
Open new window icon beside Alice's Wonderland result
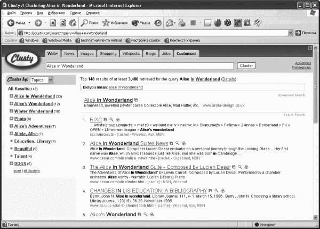tap(139, 214)
